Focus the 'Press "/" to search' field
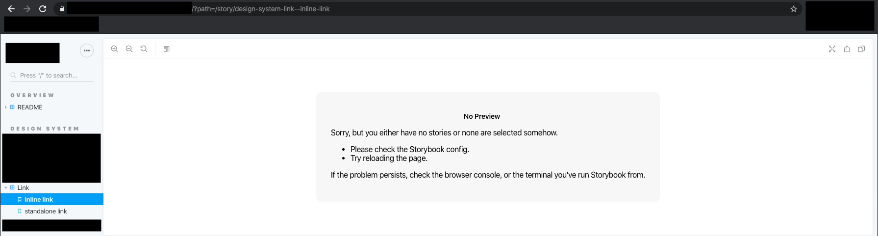The width and height of the screenshot is (878, 236). pyautogui.click(x=52, y=76)
